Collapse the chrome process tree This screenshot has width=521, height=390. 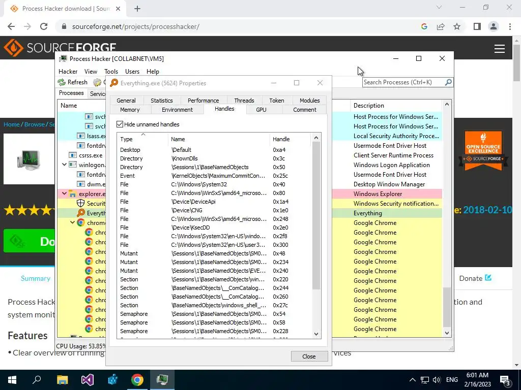pyautogui.click(x=72, y=222)
